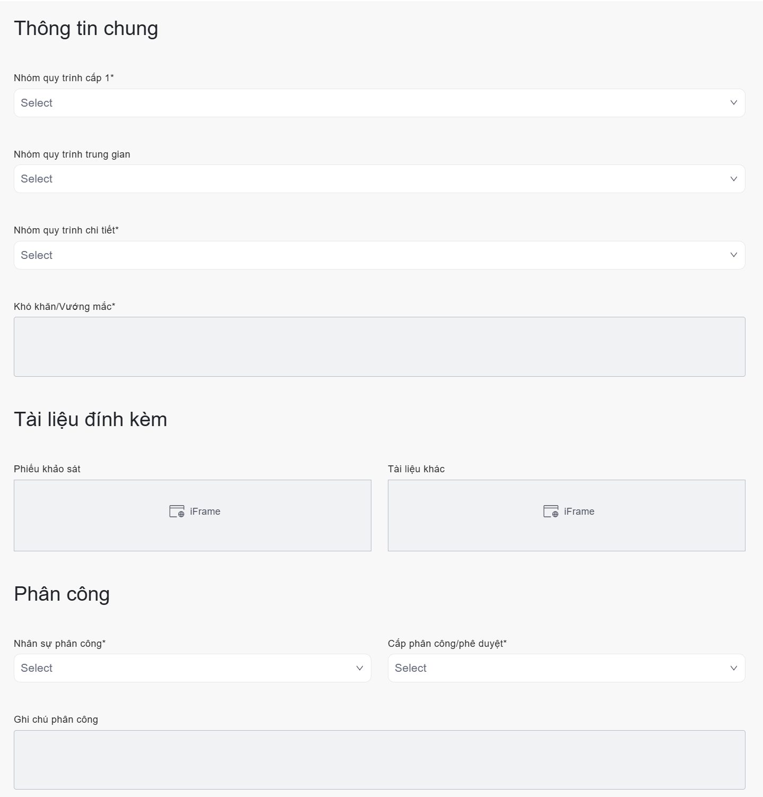The height and width of the screenshot is (797, 763).
Task: Click Select placeholder in Nhân sự phân công
Action: click(37, 668)
